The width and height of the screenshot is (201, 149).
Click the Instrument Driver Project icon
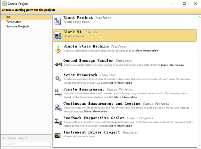pos(58,135)
